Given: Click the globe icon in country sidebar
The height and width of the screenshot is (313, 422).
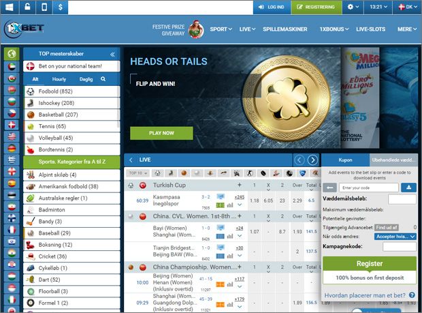Looking at the screenshot, I should pyautogui.click(x=11, y=54).
